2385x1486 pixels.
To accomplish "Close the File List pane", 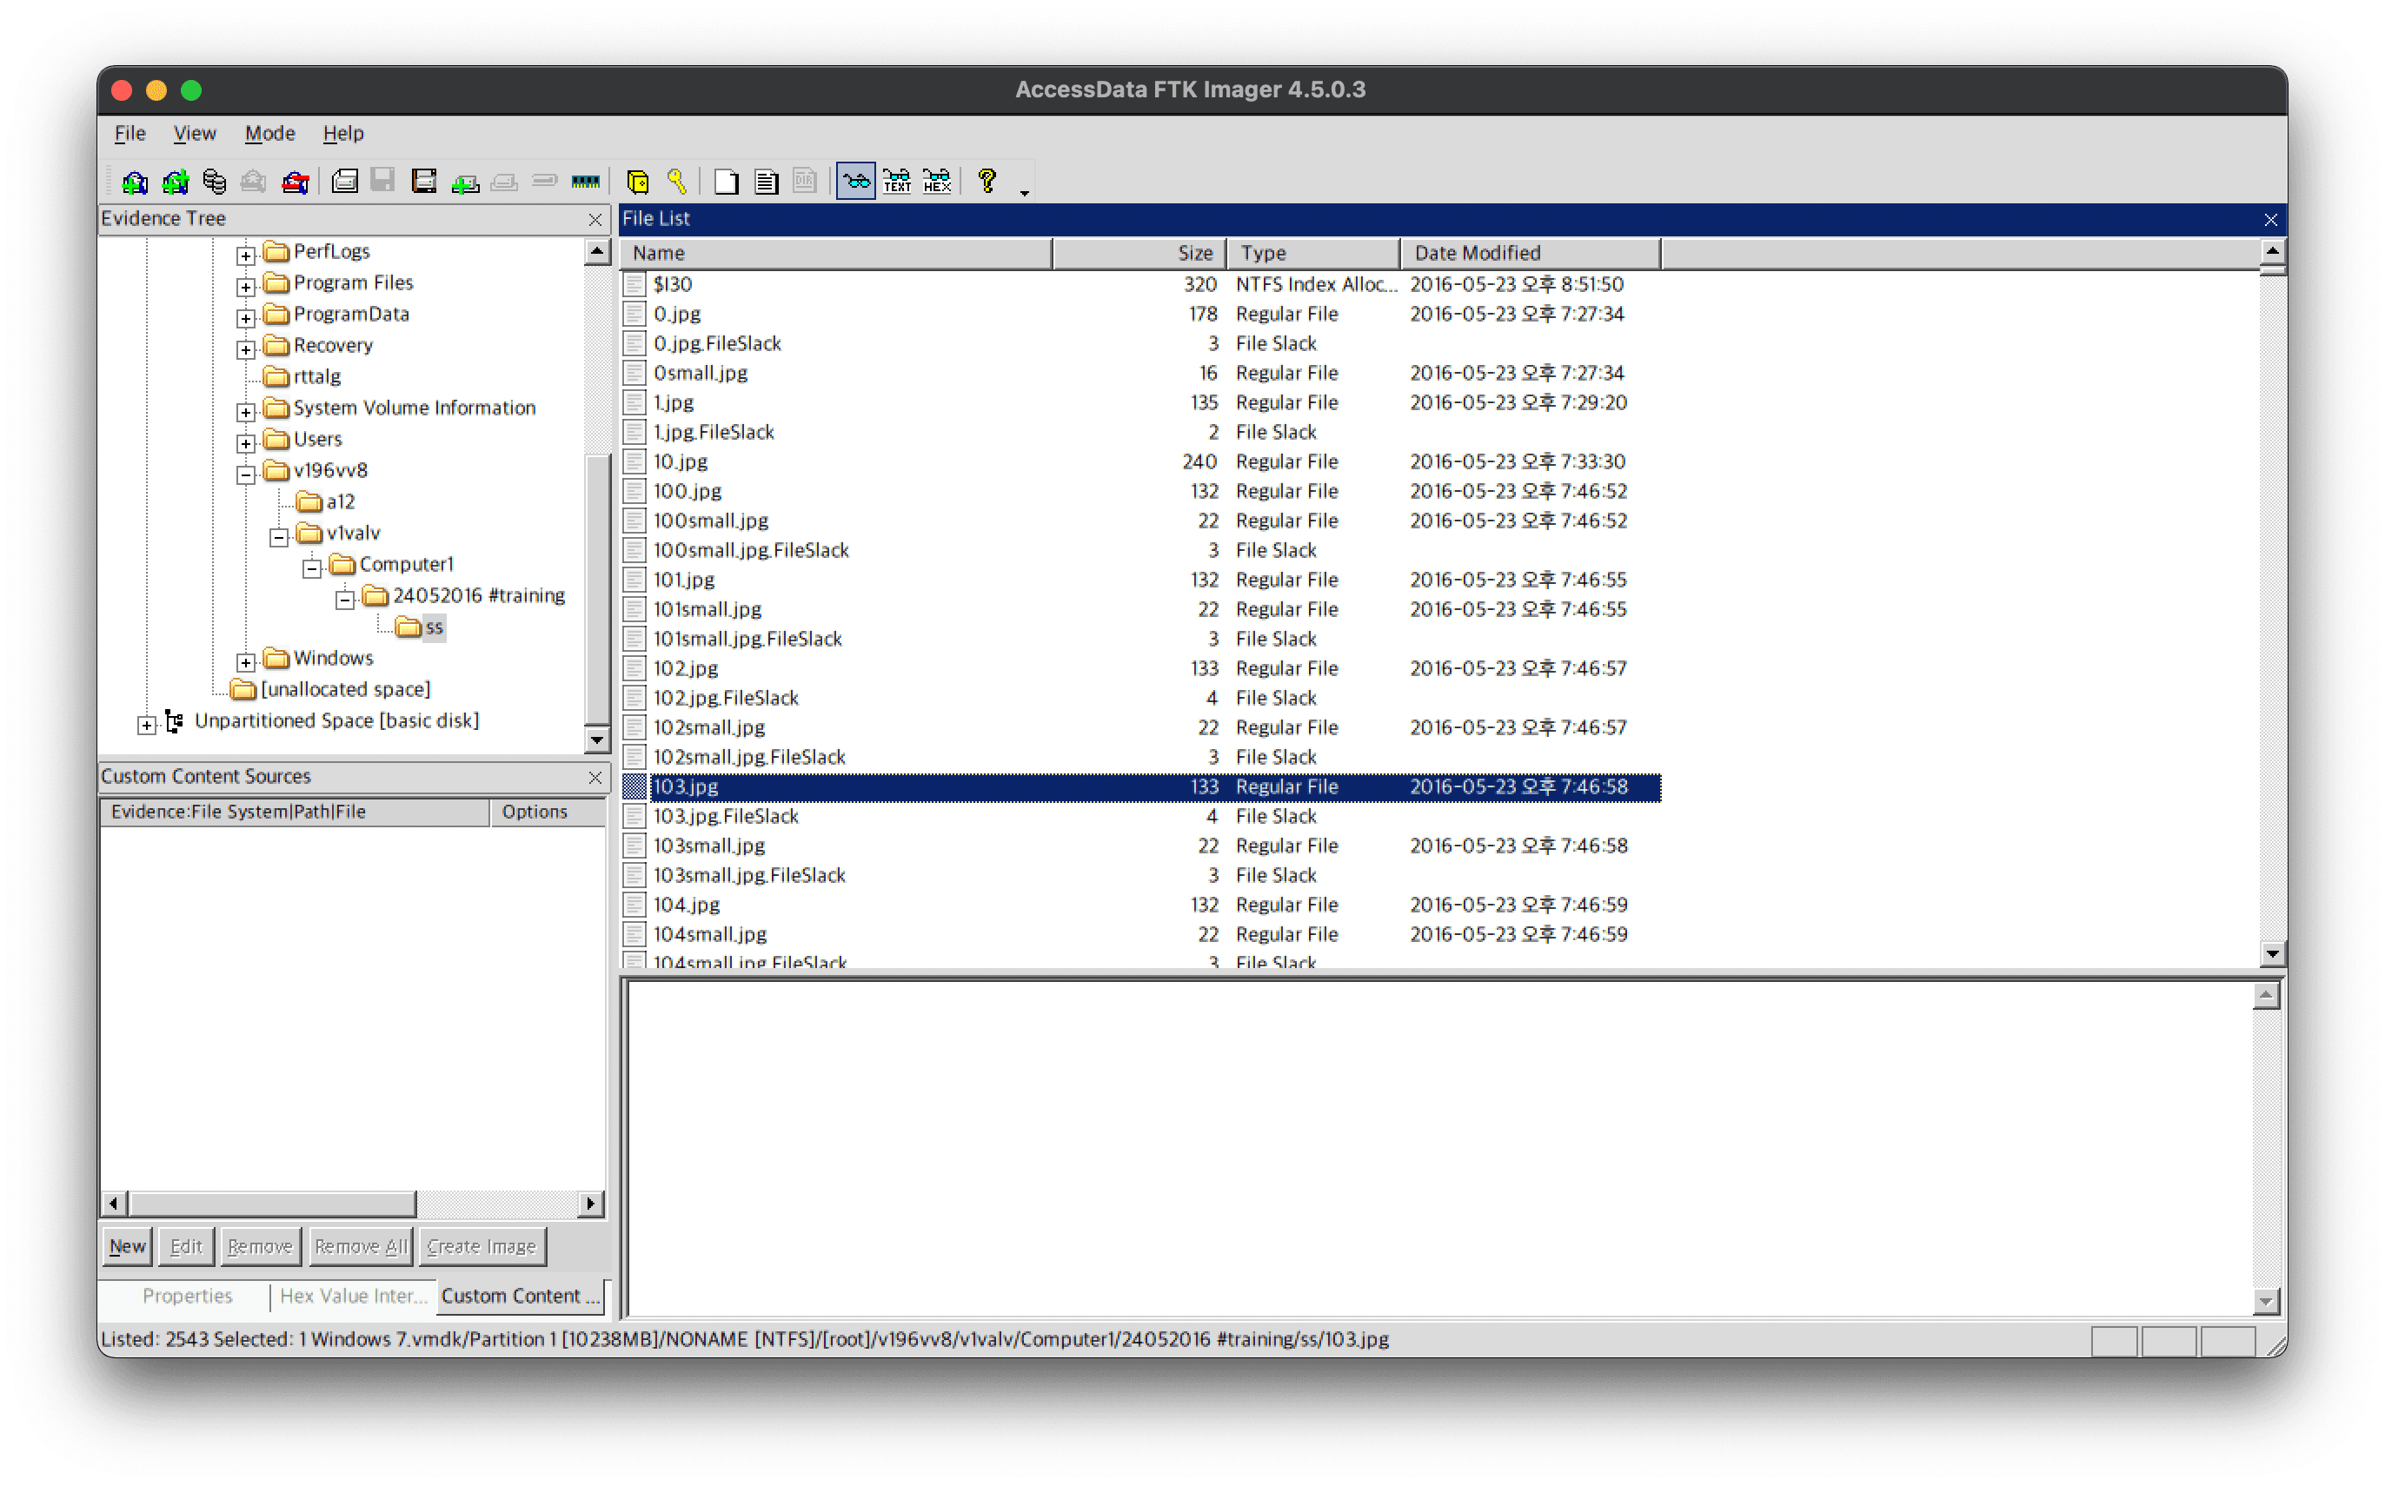I will 2270,219.
